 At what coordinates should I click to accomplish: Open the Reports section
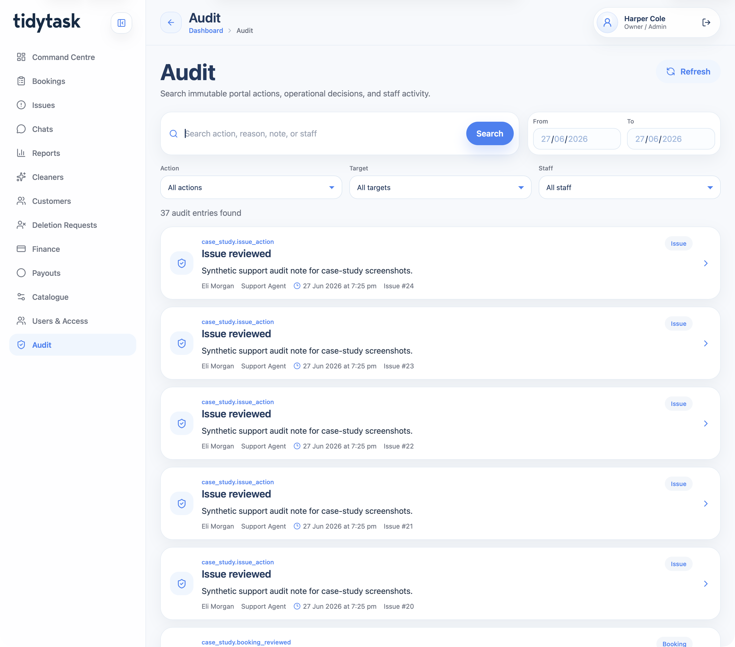[73, 153]
